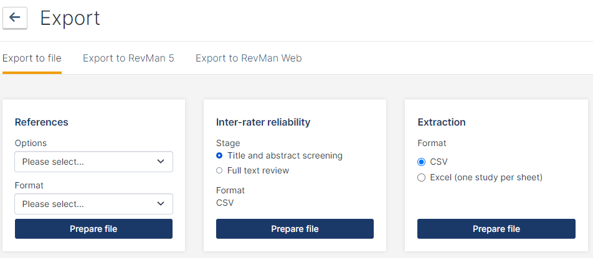
Task: Expand the Format dropdown chevron under References
Action: pyautogui.click(x=161, y=204)
